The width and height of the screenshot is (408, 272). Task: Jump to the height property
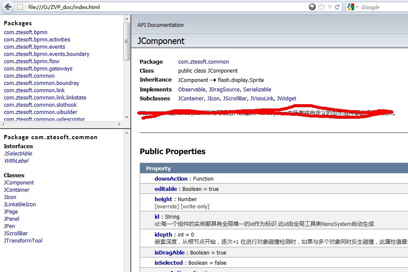[x=163, y=199]
